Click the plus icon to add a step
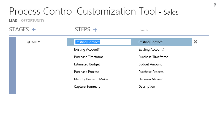220x135 pixels. tap(95, 30)
